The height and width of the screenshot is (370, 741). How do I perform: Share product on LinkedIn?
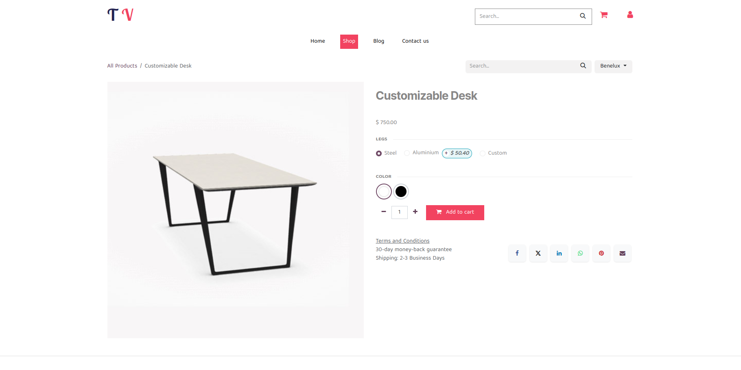(x=559, y=253)
